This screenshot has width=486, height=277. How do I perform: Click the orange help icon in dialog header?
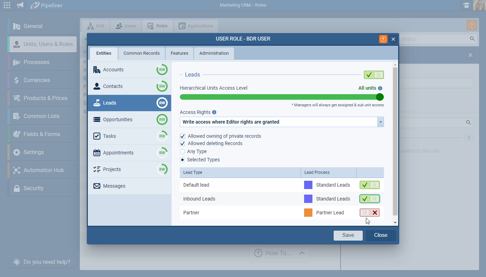coord(383,39)
